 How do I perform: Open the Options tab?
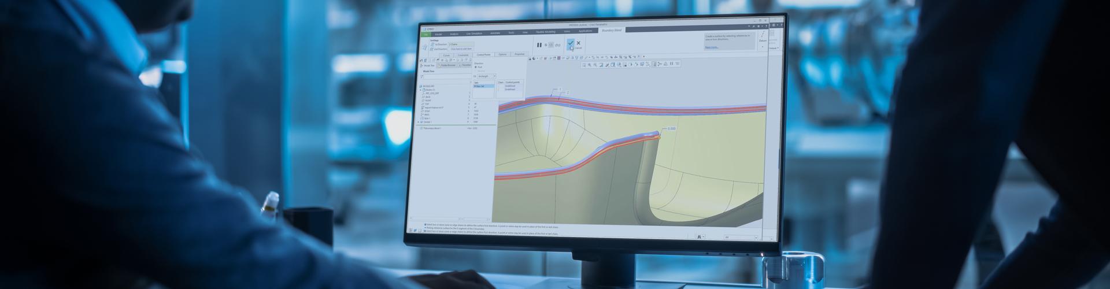(x=502, y=54)
